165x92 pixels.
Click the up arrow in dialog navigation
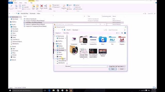click(x=62, y=30)
